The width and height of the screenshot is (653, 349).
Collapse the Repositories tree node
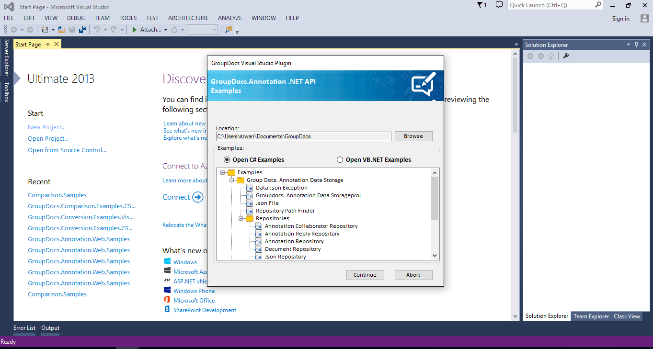tap(241, 218)
